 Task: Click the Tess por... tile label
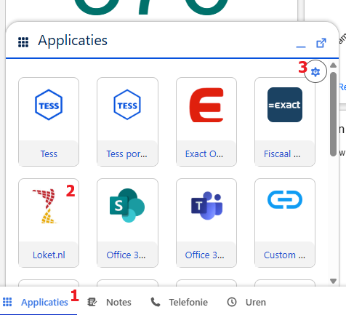pyautogui.click(x=126, y=153)
